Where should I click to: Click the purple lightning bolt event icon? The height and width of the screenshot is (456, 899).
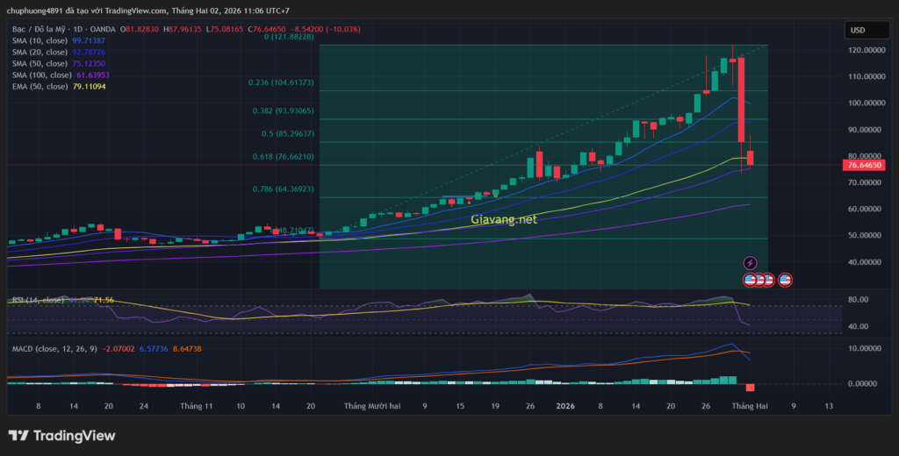pyautogui.click(x=750, y=262)
